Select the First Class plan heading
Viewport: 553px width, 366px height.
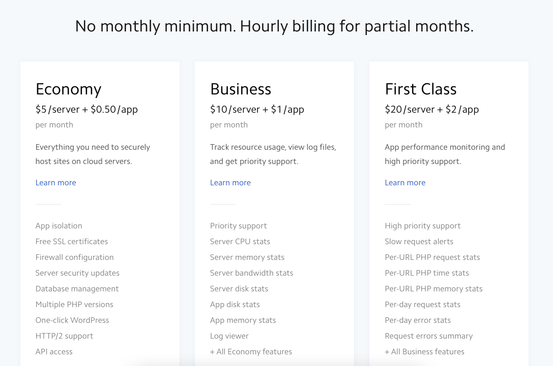tap(421, 89)
